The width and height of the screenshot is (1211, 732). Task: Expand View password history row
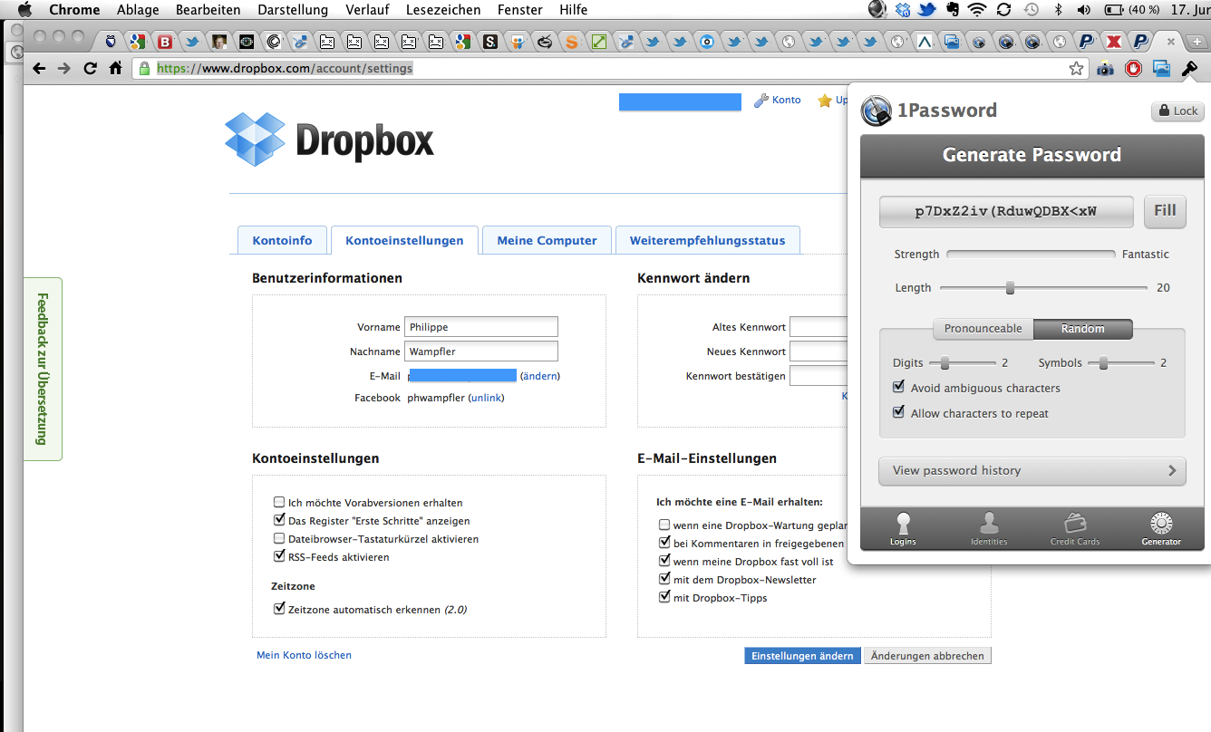click(1032, 471)
